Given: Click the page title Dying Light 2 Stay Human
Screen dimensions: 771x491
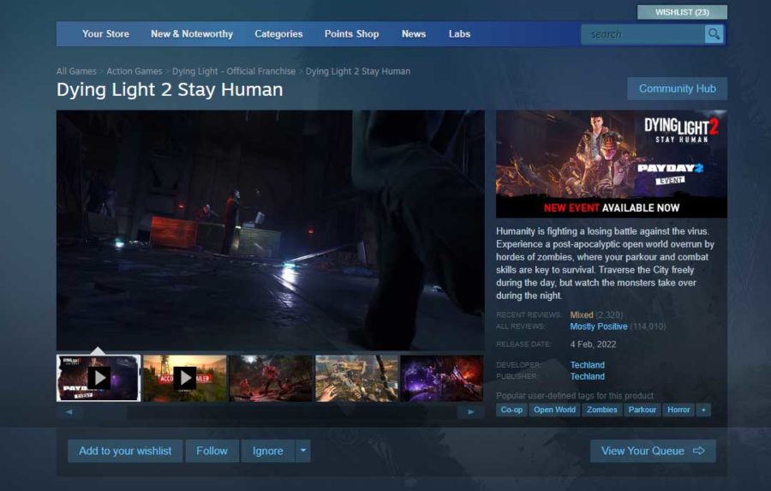Looking at the screenshot, I should [170, 89].
